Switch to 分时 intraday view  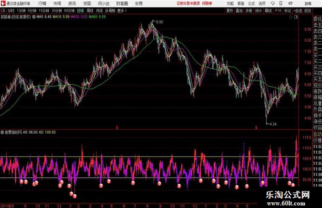(x=11, y=11)
